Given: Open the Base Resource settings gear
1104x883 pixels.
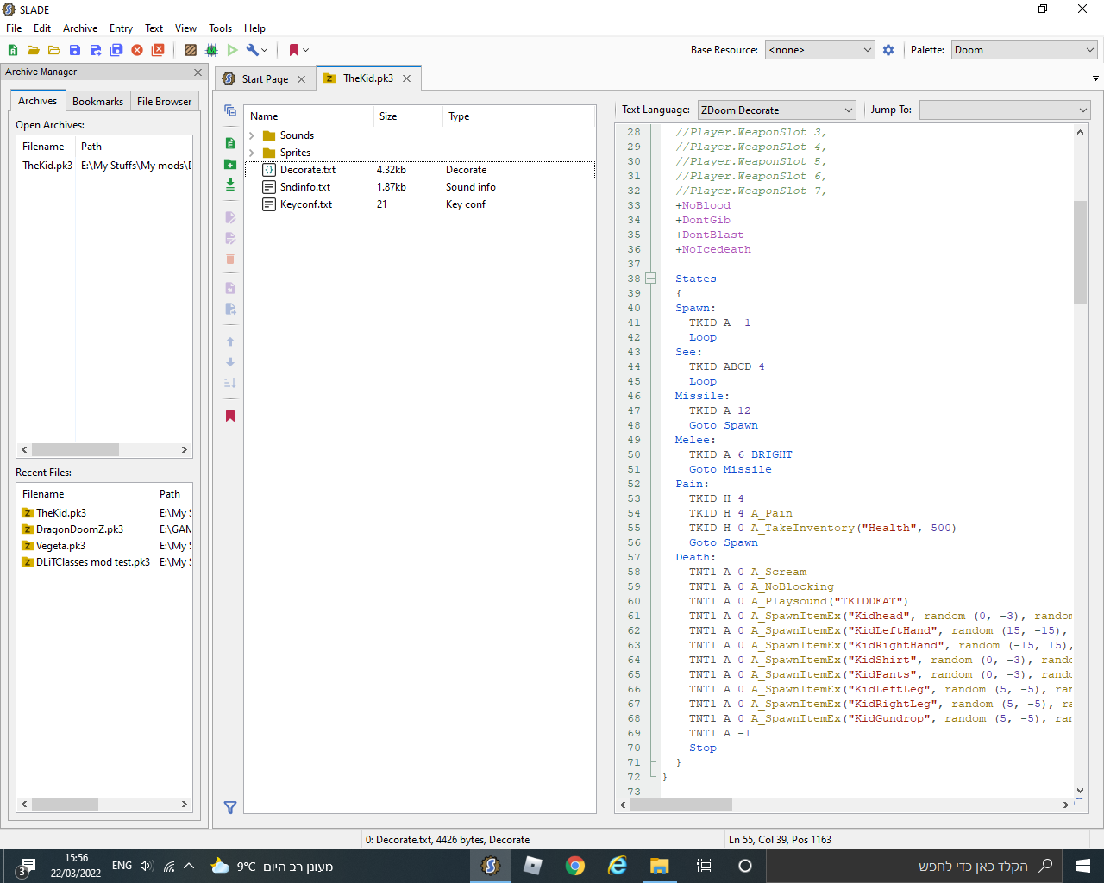Looking at the screenshot, I should coord(888,50).
